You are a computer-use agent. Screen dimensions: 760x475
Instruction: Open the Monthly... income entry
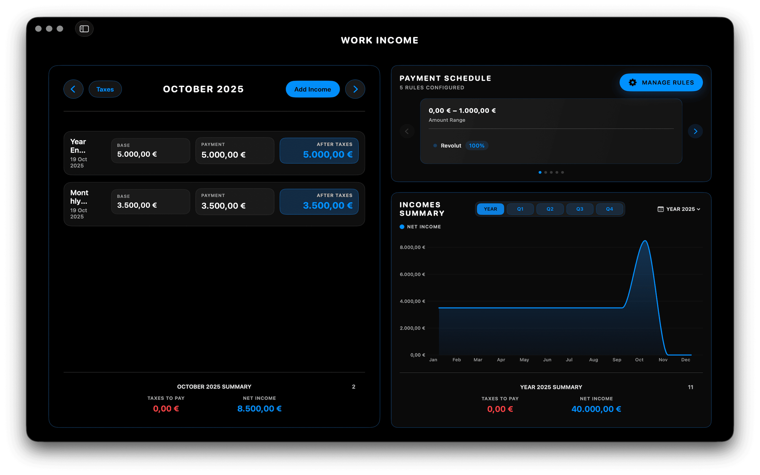point(214,204)
